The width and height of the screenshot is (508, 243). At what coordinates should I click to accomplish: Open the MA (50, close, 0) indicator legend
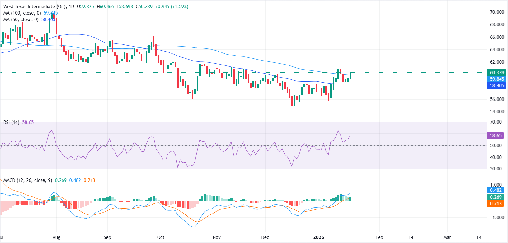[x=21, y=20]
